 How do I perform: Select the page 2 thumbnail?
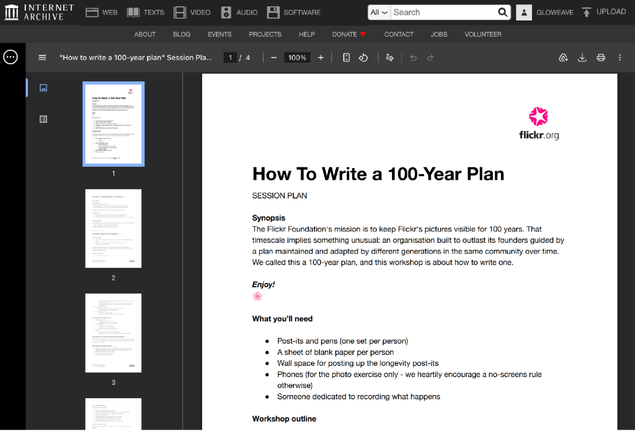tap(113, 228)
